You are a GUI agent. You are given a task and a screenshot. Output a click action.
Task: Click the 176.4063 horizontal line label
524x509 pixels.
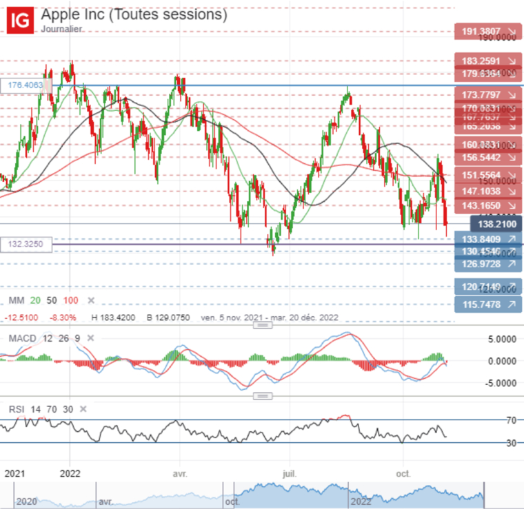pos(26,85)
